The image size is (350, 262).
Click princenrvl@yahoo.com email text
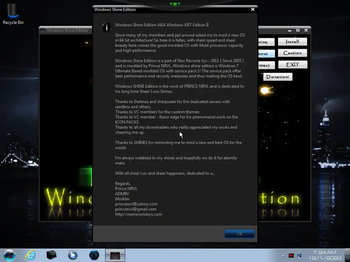[136, 204]
